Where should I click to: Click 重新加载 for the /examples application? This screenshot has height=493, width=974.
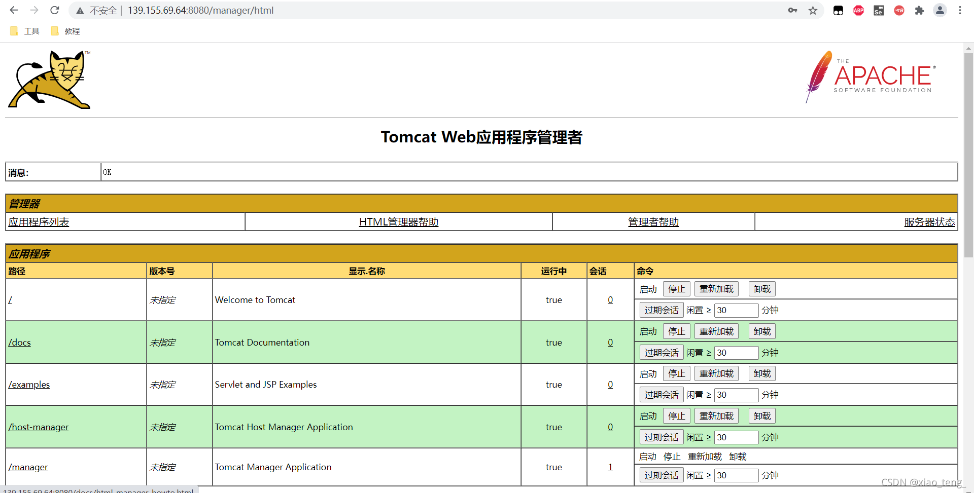click(x=716, y=373)
